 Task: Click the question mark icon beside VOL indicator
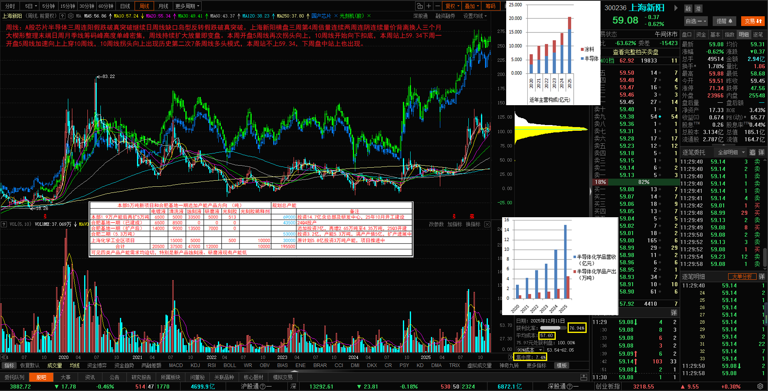click(x=4, y=224)
